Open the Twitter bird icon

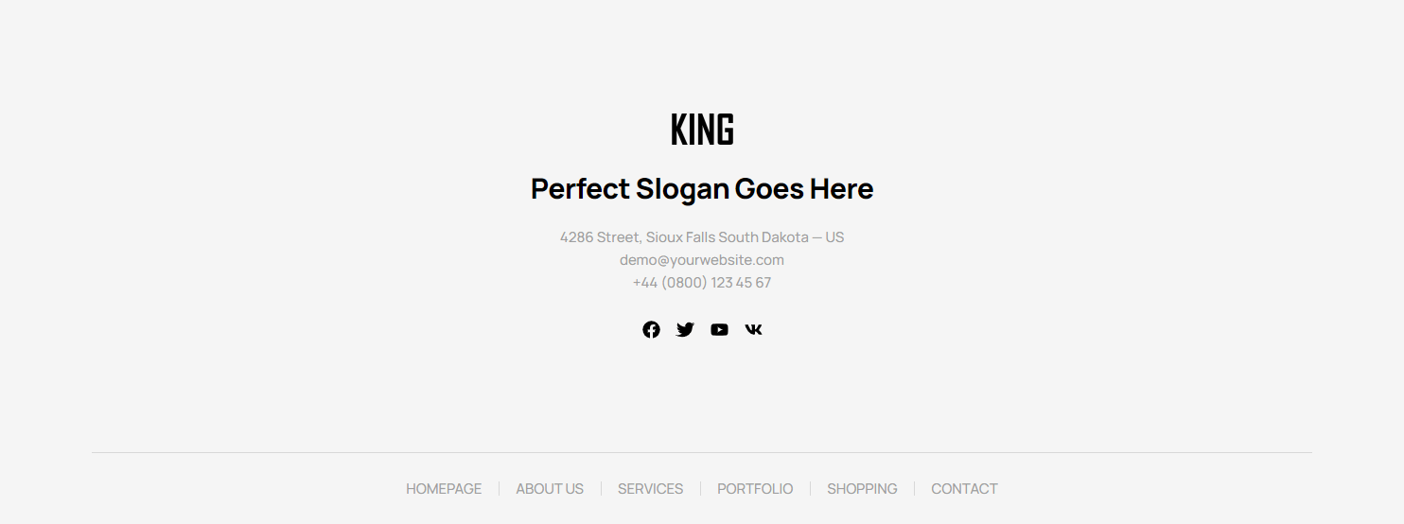[x=685, y=329]
